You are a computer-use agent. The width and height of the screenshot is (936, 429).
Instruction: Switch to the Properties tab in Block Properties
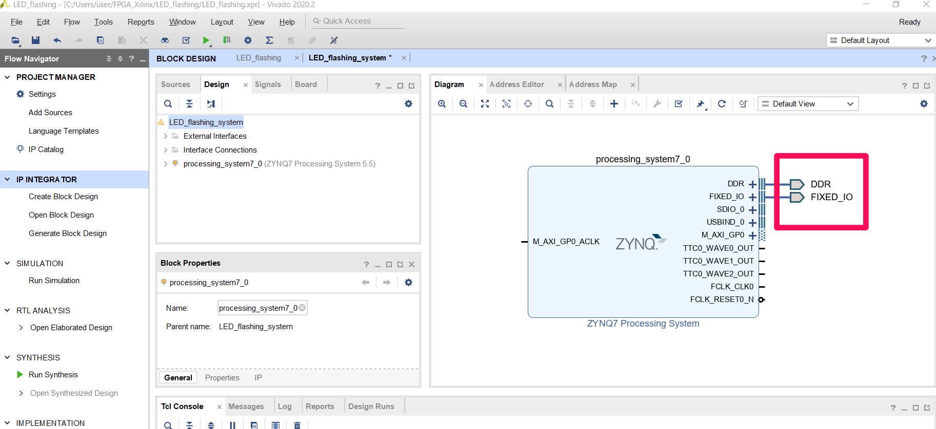tap(222, 378)
